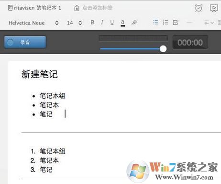The image size is (221, 184).
Task: Click the font size stepper arrows
Action: [x=80, y=23]
